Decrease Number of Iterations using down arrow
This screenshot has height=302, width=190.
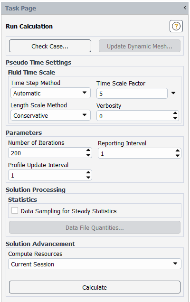click(88, 155)
